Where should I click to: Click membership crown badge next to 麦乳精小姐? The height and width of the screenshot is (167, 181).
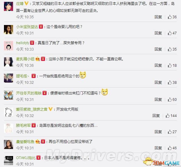(x=38, y=59)
